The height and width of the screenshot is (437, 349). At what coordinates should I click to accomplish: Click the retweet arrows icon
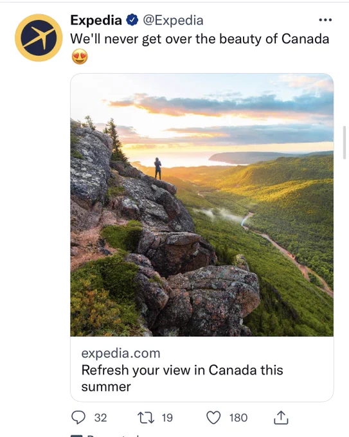pyautogui.click(x=146, y=418)
